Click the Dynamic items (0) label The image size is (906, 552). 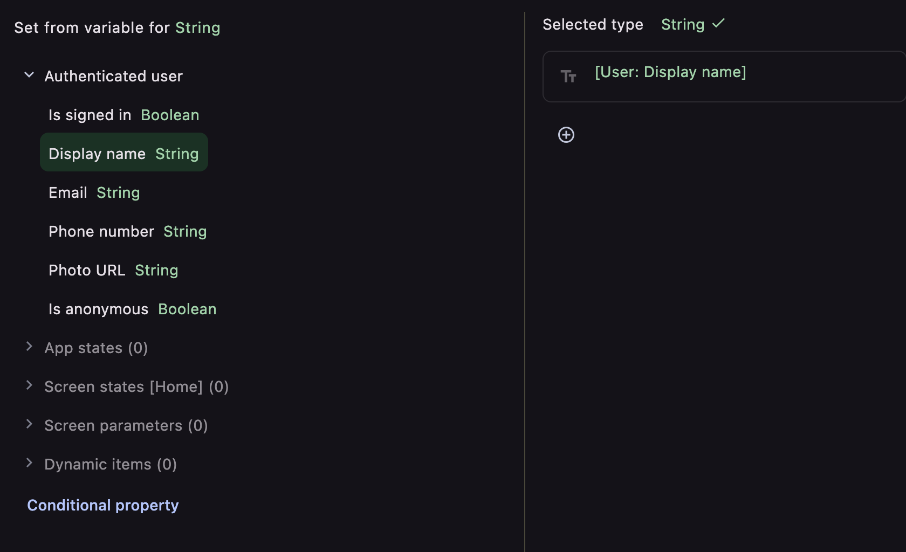(111, 465)
